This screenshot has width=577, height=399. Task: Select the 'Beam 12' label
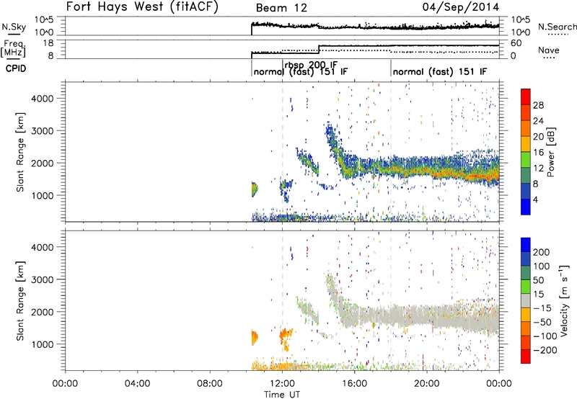pyautogui.click(x=281, y=8)
